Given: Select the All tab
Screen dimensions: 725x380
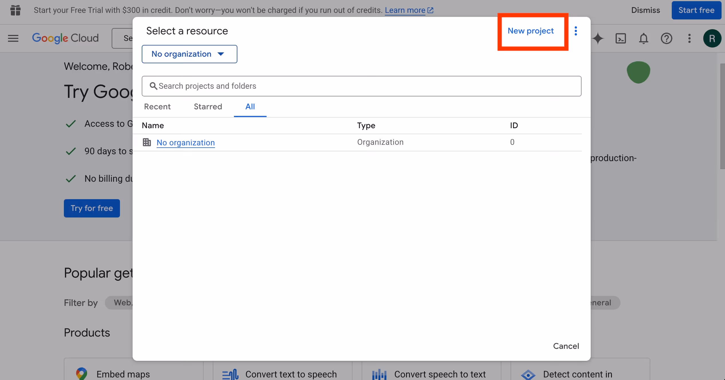Looking at the screenshot, I should 250,107.
